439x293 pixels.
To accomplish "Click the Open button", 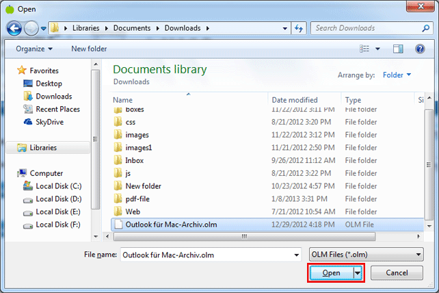I will [x=331, y=273].
